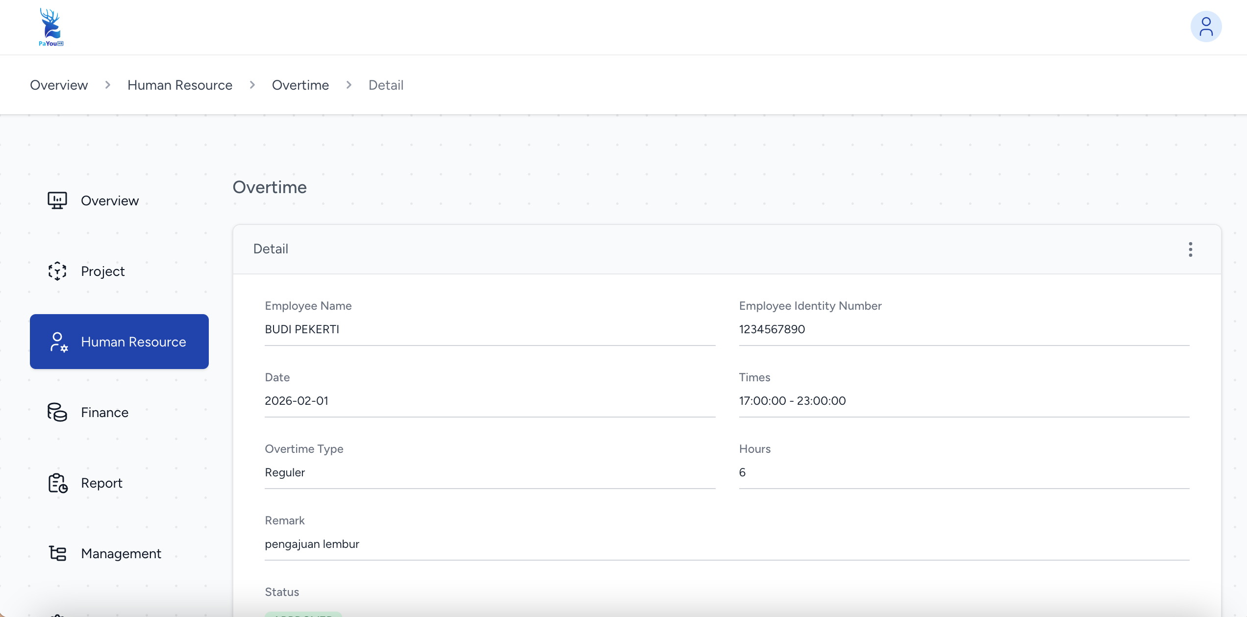This screenshot has height=617, width=1247.
Task: Click the Overview monitor icon in sidebar
Action: pos(57,200)
